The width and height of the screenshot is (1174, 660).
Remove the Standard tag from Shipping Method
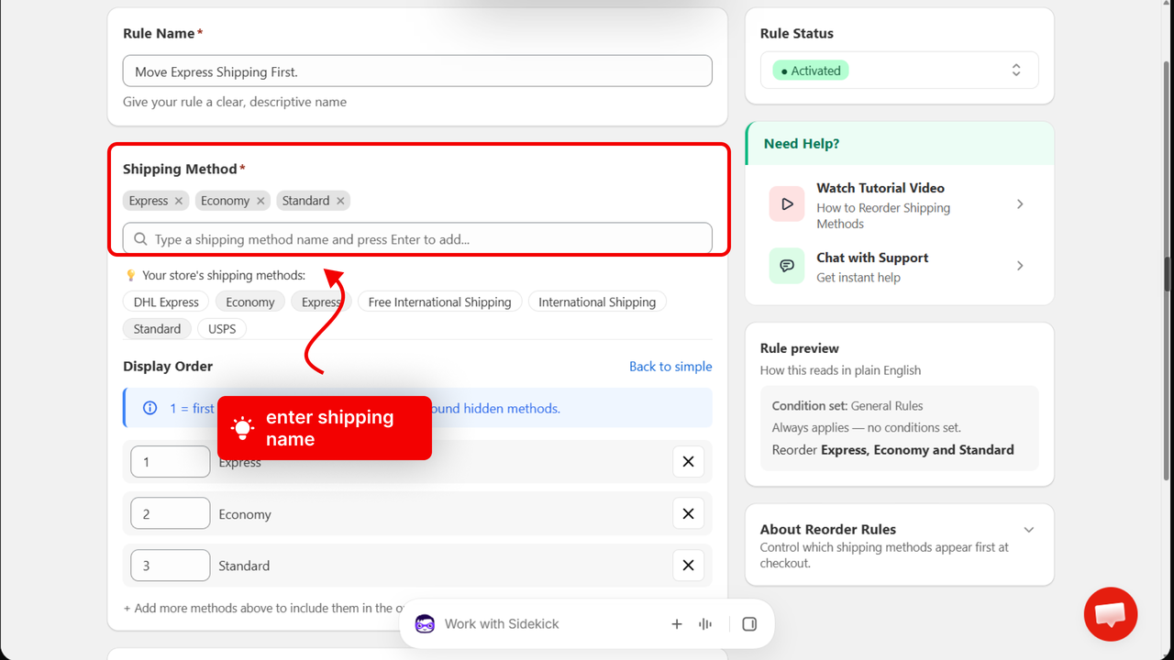[340, 201]
